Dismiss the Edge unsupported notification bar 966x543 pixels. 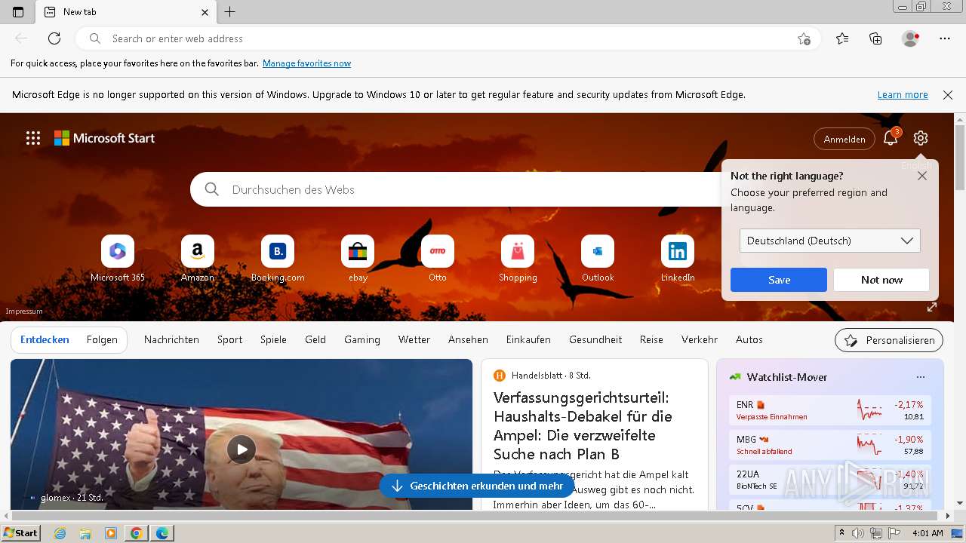(x=948, y=95)
